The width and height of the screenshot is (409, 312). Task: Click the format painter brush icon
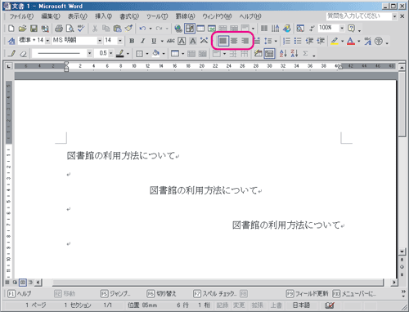tap(129, 28)
